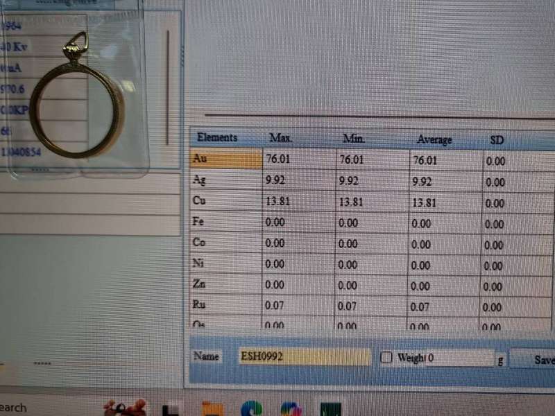Image resolution: width=555 pixels, height=416 pixels.
Task: Click the green application icon in taskbar
Action: coord(330,409)
